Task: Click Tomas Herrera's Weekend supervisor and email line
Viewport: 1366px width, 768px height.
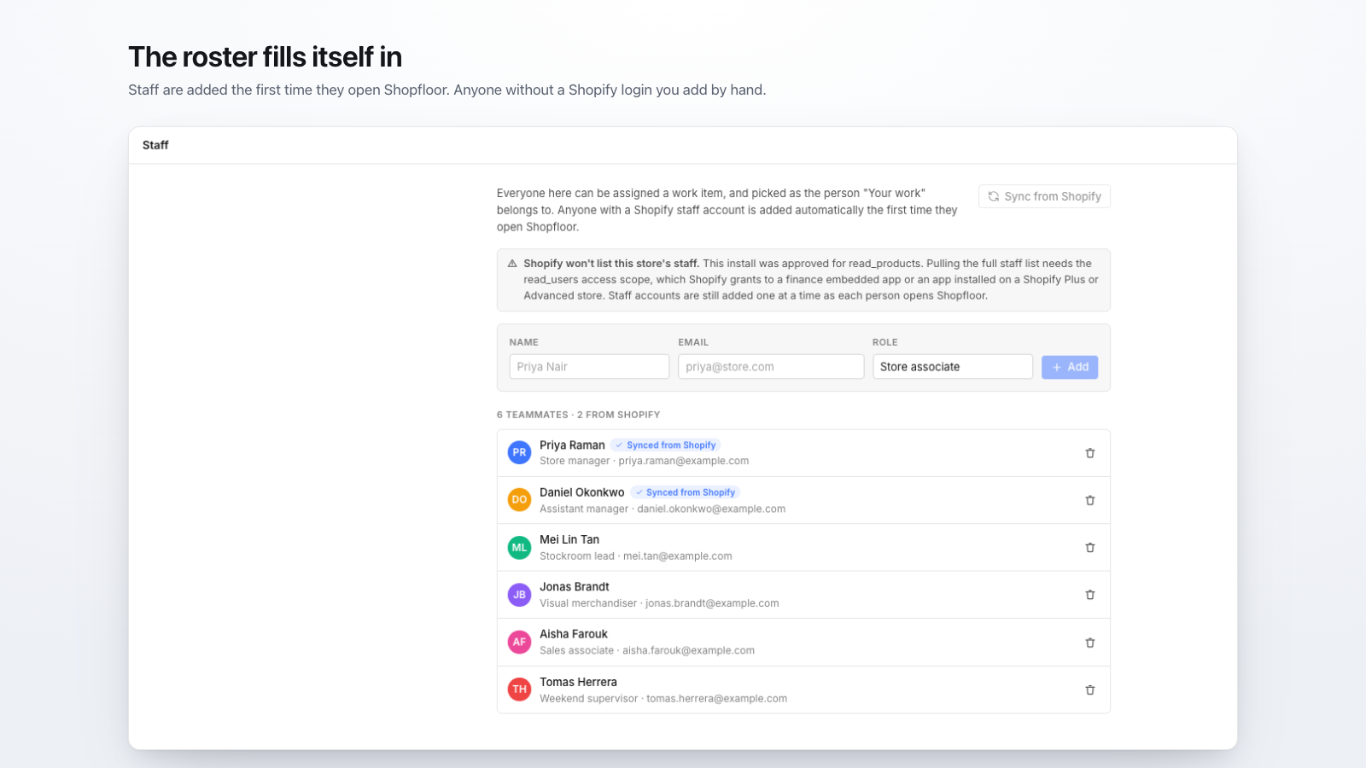Action: [x=663, y=698]
